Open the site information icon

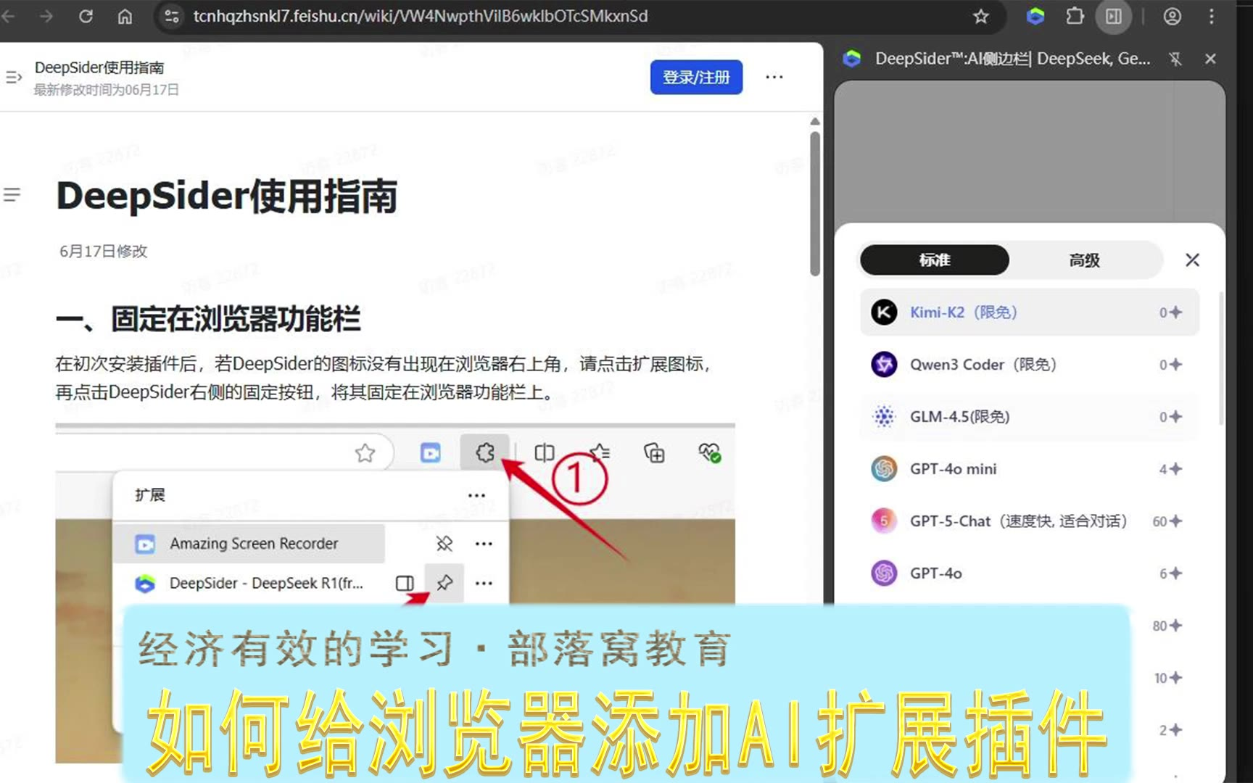tap(172, 17)
